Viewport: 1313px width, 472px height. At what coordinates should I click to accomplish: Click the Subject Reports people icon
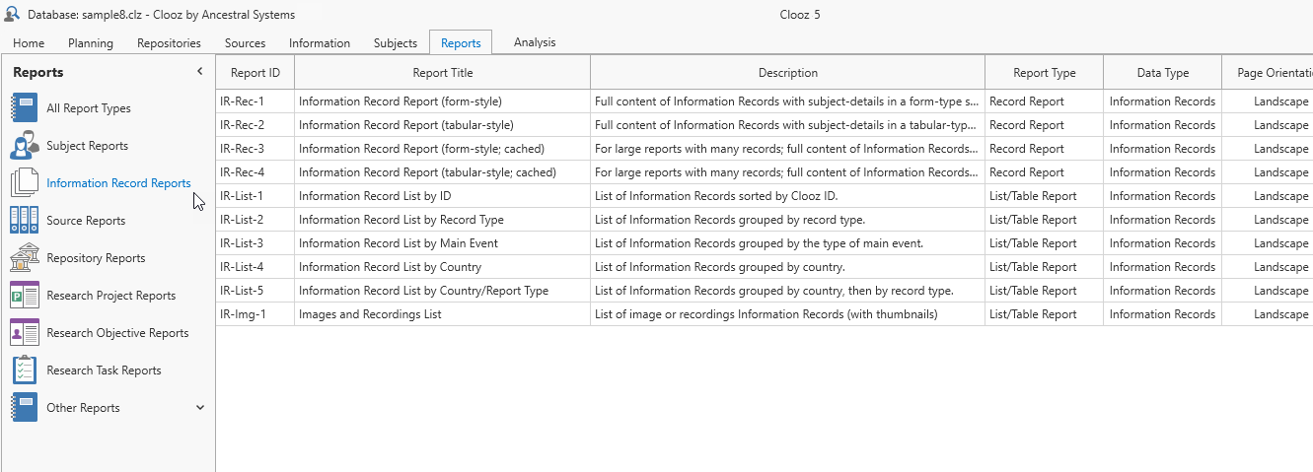click(24, 146)
